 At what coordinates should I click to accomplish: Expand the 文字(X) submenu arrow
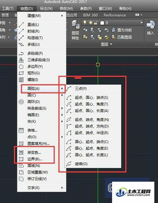tap(62, 188)
